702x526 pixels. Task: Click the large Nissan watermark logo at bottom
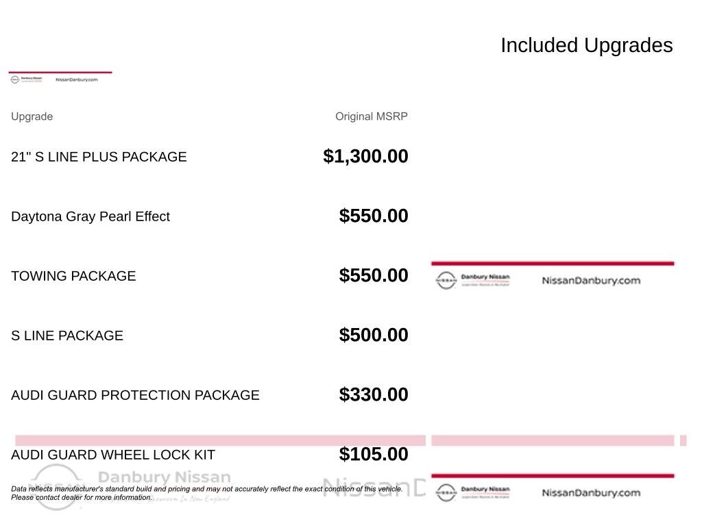[57, 487]
